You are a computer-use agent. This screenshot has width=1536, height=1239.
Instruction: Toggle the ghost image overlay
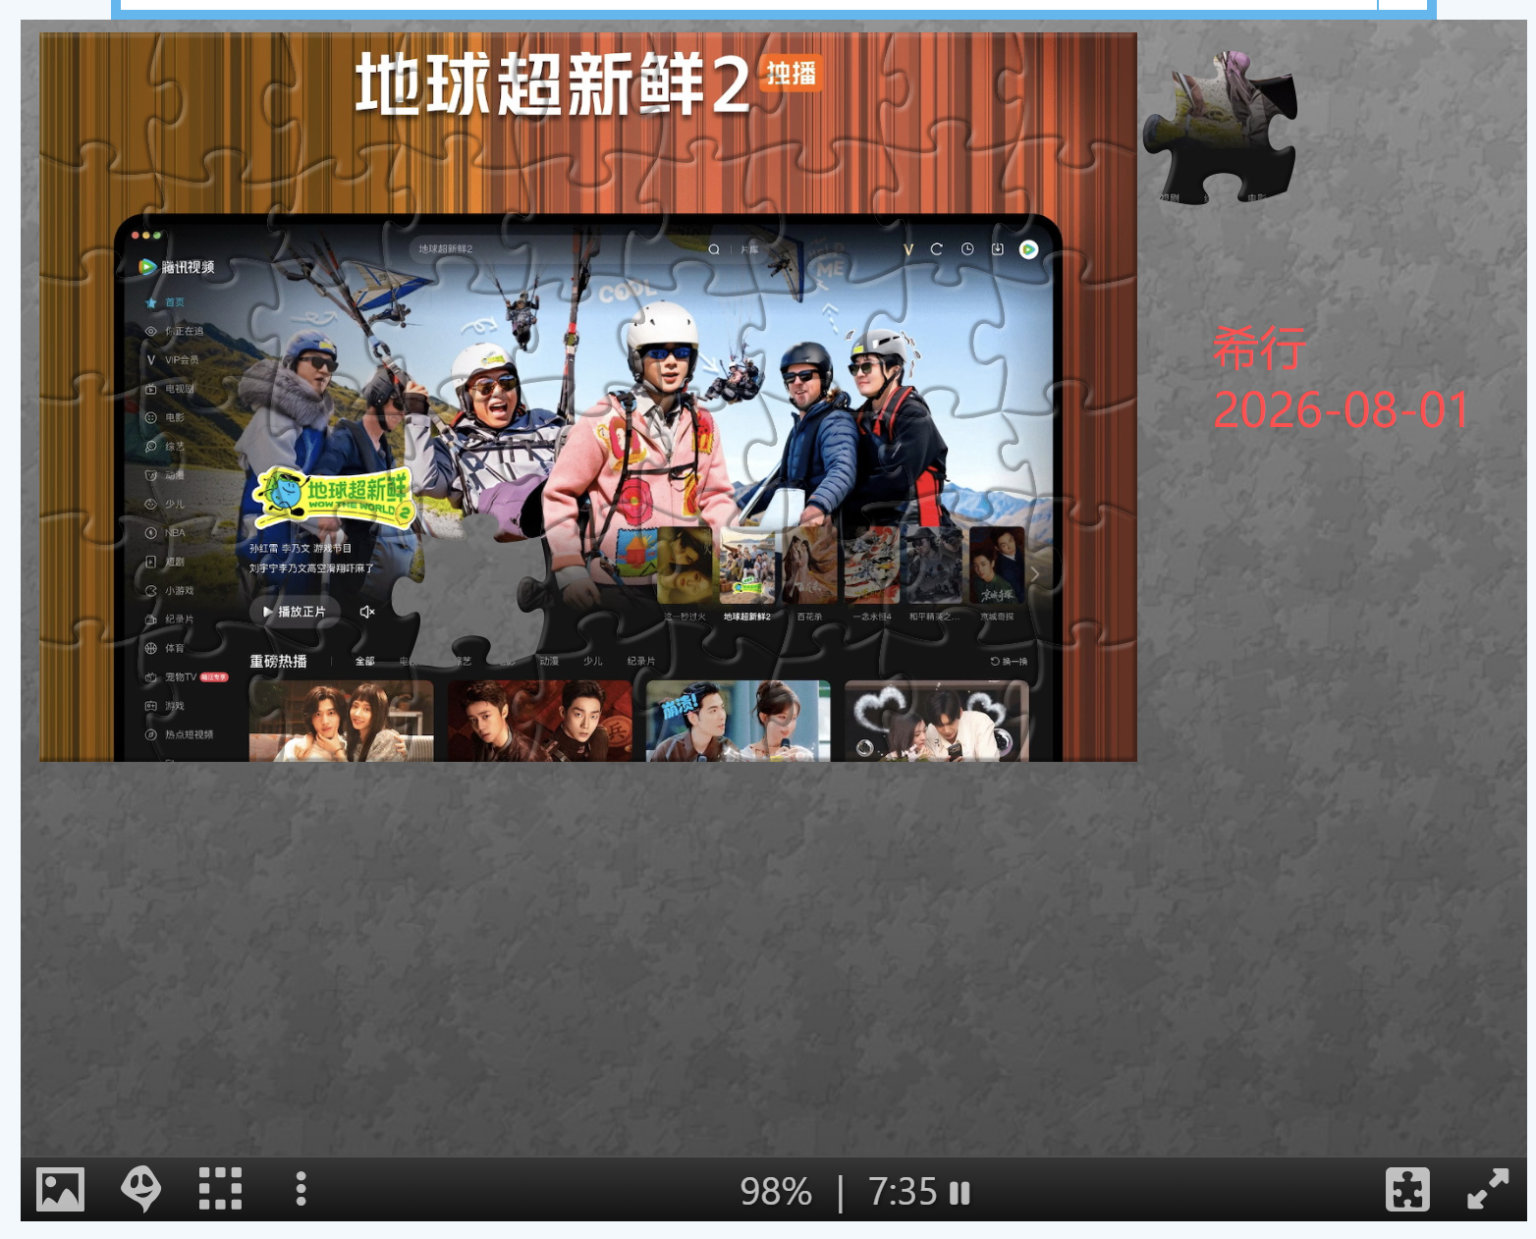tap(140, 1189)
